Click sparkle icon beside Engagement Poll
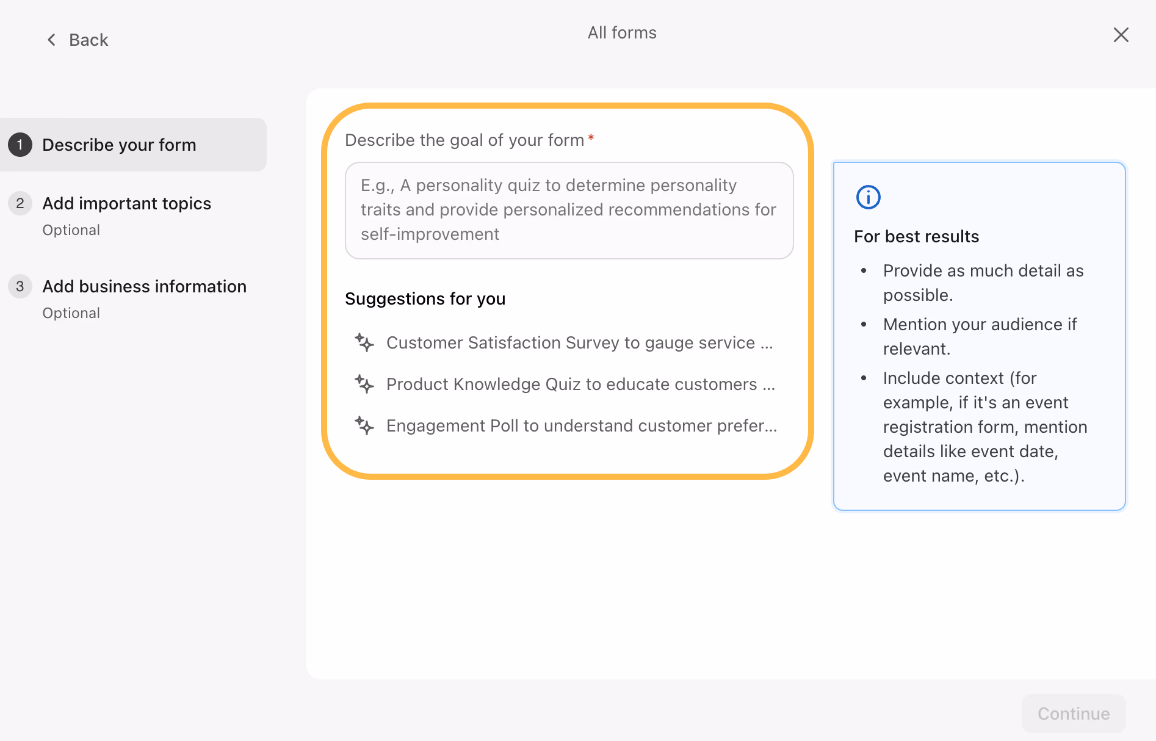This screenshot has width=1156, height=741. (x=364, y=425)
